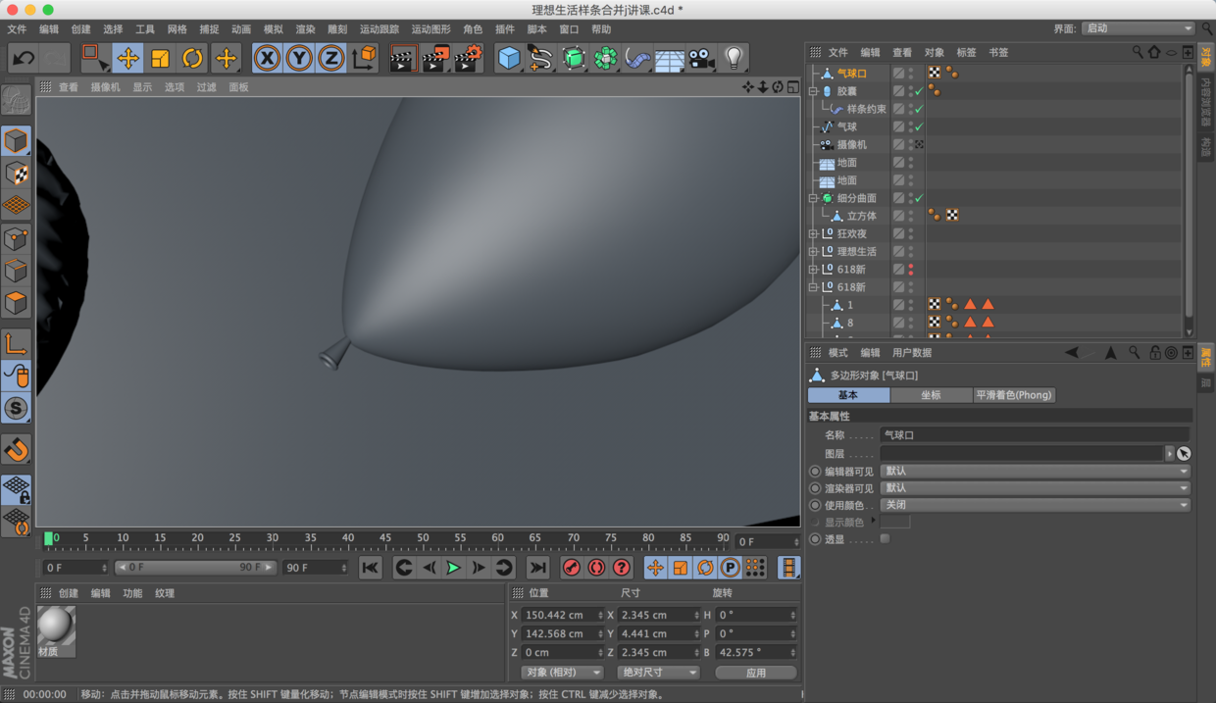Screen dimensions: 1216x703
Task: Select the Scale tool in toolbar
Action: pyautogui.click(x=160, y=58)
